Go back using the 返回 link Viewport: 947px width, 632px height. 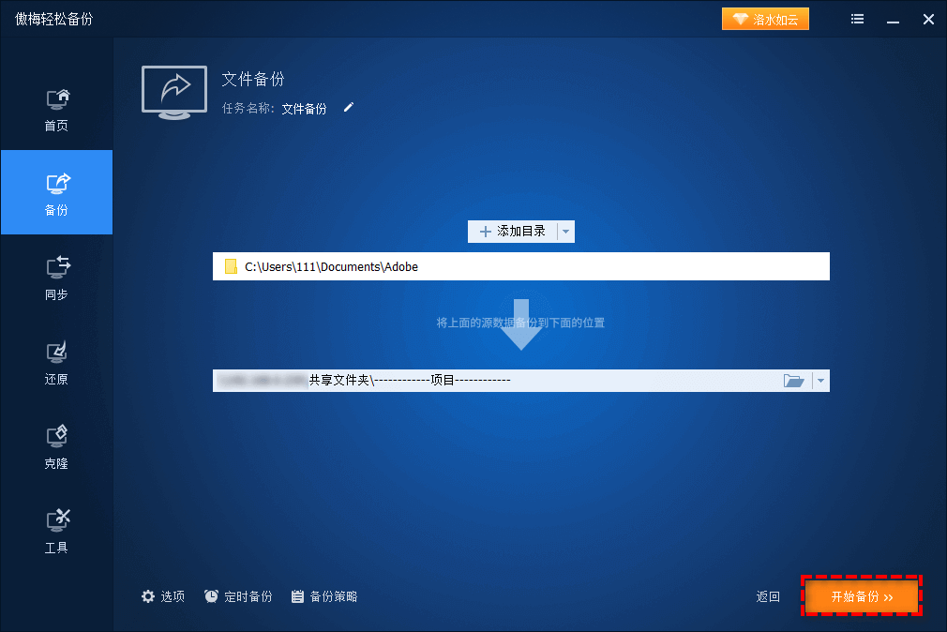(x=767, y=595)
